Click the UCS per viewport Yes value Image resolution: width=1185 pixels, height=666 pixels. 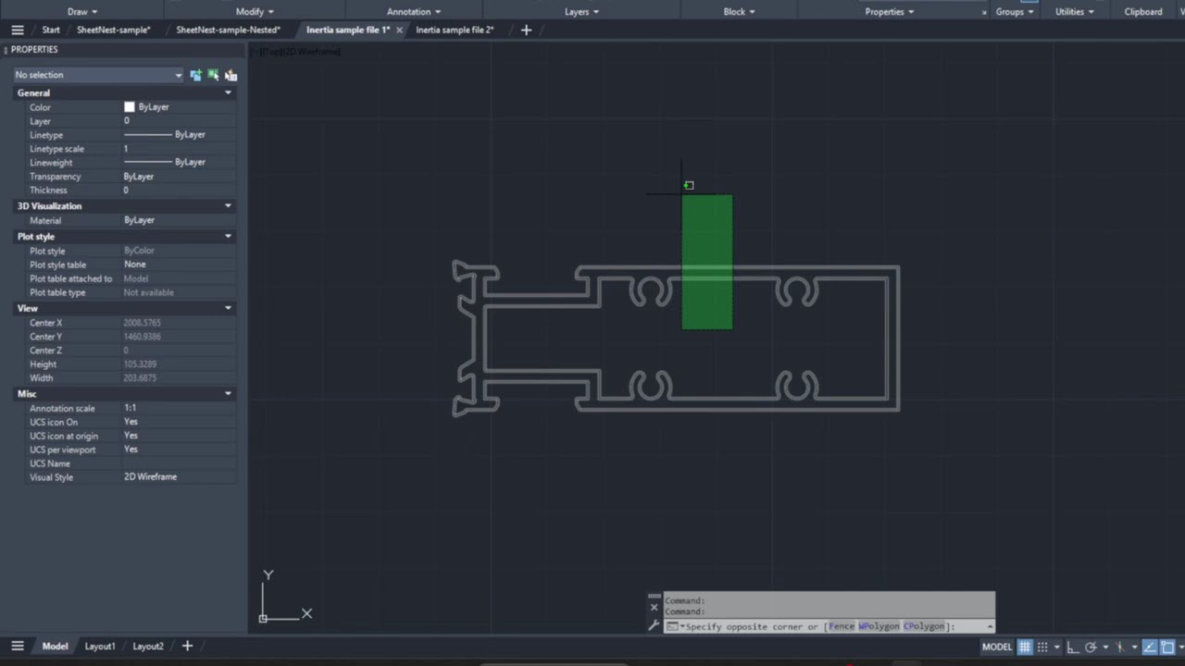tap(178, 450)
